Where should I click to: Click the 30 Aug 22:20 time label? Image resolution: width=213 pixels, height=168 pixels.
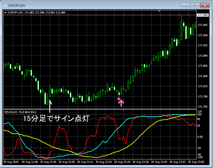104,162
